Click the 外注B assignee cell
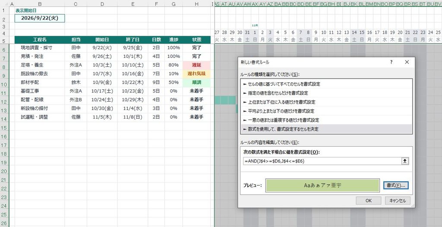This screenshot has width=442, height=227. (x=76, y=100)
